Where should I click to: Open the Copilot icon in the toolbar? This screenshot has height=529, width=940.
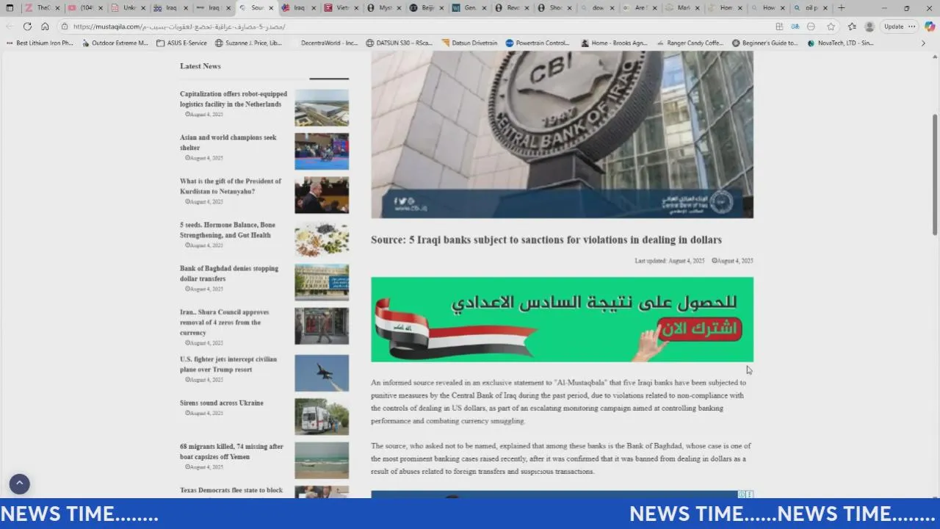click(929, 26)
